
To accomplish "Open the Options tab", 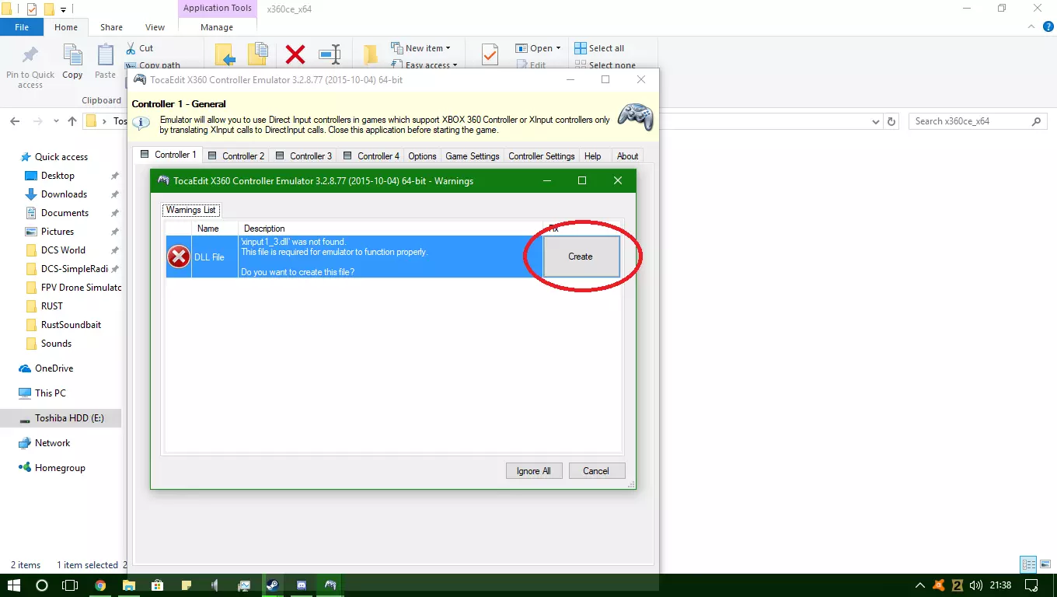I will pos(422,155).
